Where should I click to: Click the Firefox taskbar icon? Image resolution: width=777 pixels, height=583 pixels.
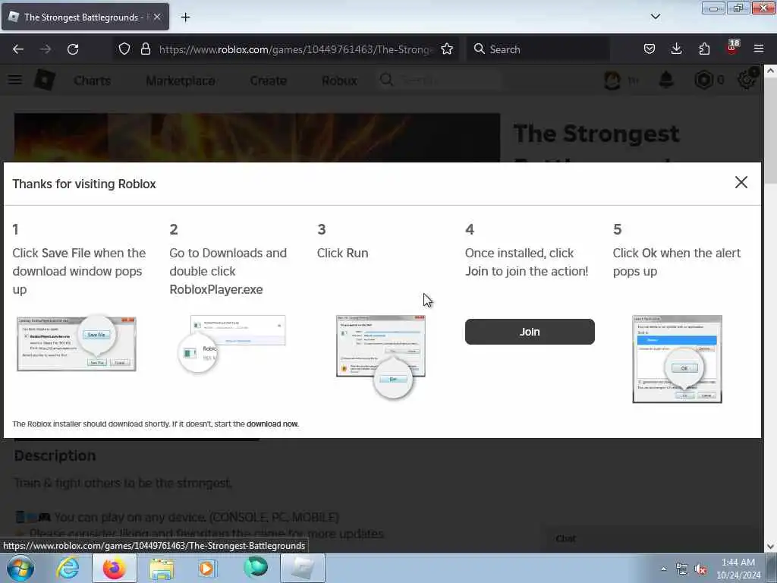pyautogui.click(x=114, y=568)
